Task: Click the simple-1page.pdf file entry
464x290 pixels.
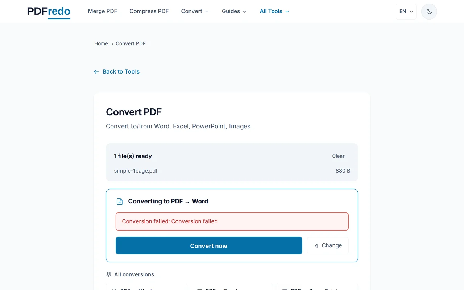Action: pyautogui.click(x=136, y=170)
